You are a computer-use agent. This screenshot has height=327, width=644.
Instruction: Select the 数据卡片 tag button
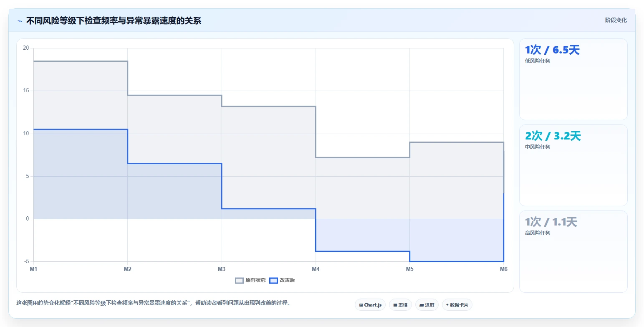pyautogui.click(x=457, y=305)
